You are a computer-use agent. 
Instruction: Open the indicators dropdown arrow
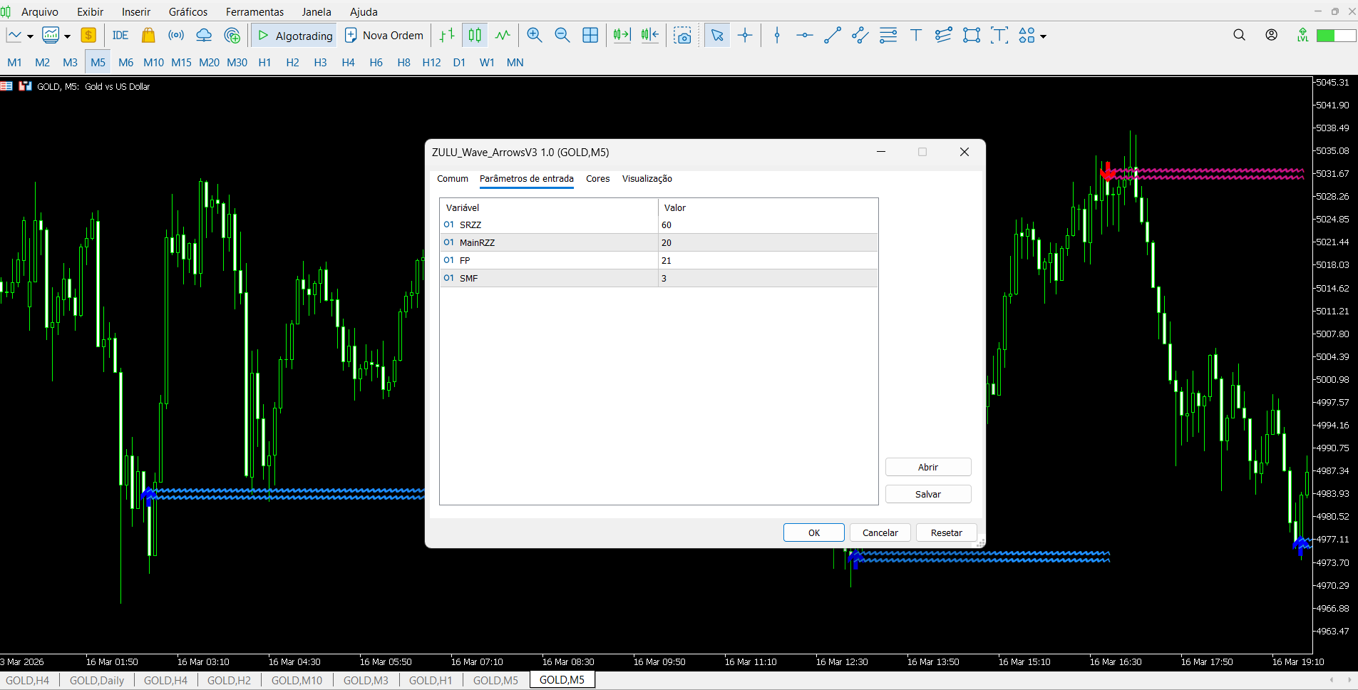tap(66, 35)
